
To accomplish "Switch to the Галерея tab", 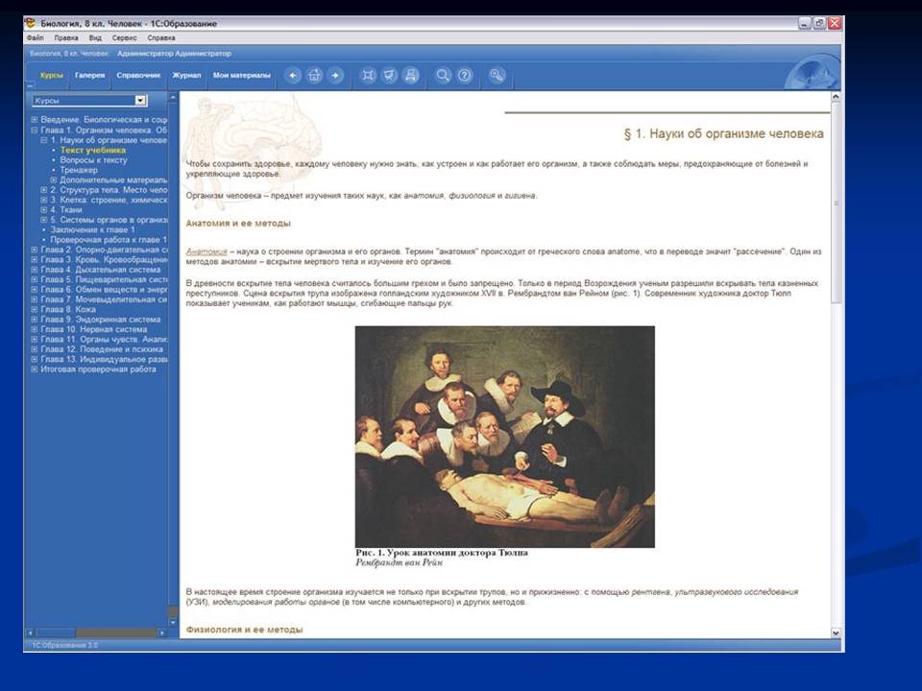I will [90, 75].
